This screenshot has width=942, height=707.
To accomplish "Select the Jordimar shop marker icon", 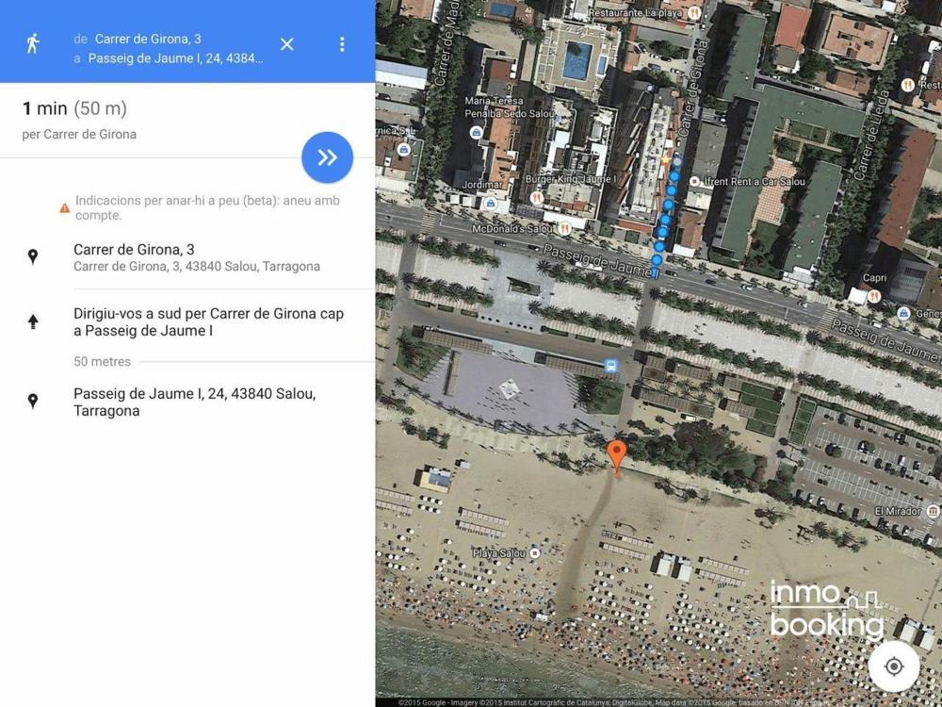I will pyautogui.click(x=491, y=204).
